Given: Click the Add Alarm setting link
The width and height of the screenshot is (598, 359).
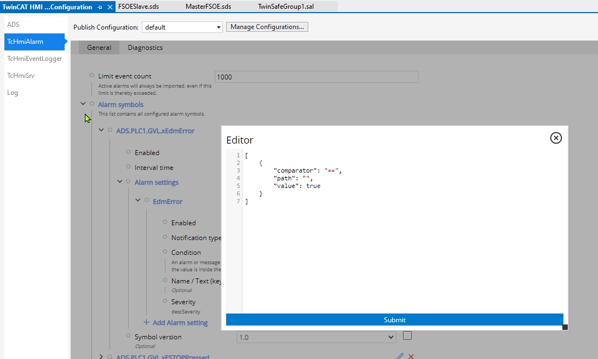Looking at the screenshot, I should pyautogui.click(x=180, y=323).
